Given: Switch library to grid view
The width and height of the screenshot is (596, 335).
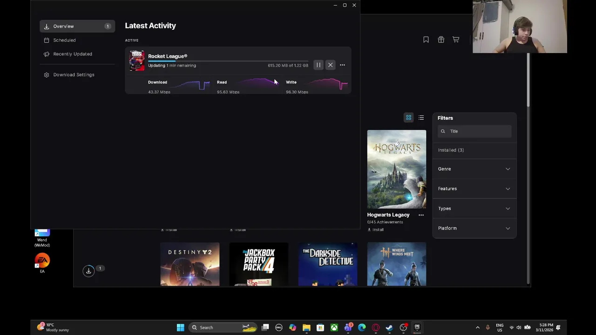Looking at the screenshot, I should point(408,118).
